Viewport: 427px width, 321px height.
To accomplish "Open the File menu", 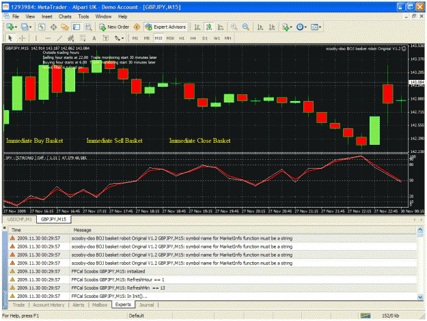I will tap(16, 16).
